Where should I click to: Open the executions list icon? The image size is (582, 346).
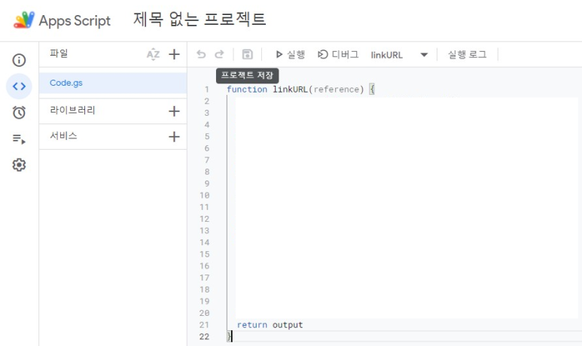pyautogui.click(x=19, y=139)
